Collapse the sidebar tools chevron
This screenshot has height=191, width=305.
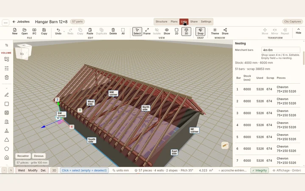(x=7, y=88)
